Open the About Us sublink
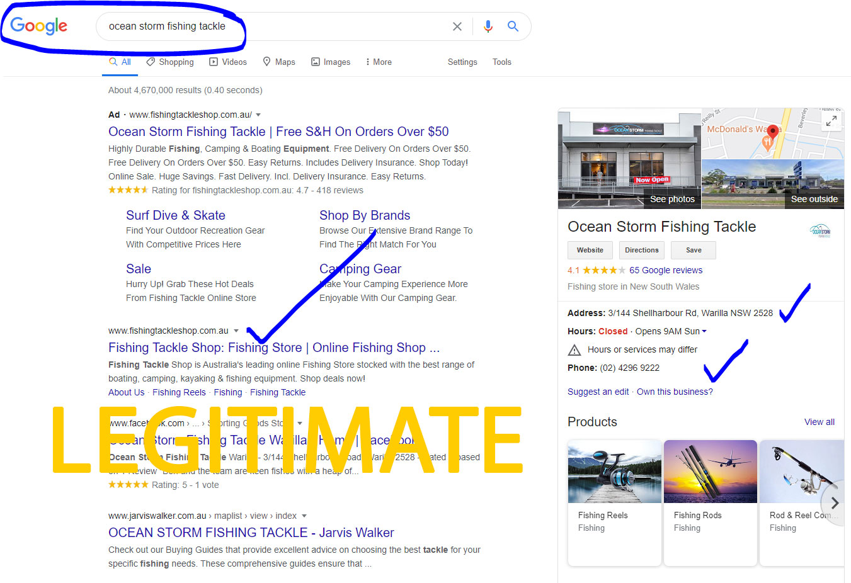851x583 pixels. click(126, 392)
